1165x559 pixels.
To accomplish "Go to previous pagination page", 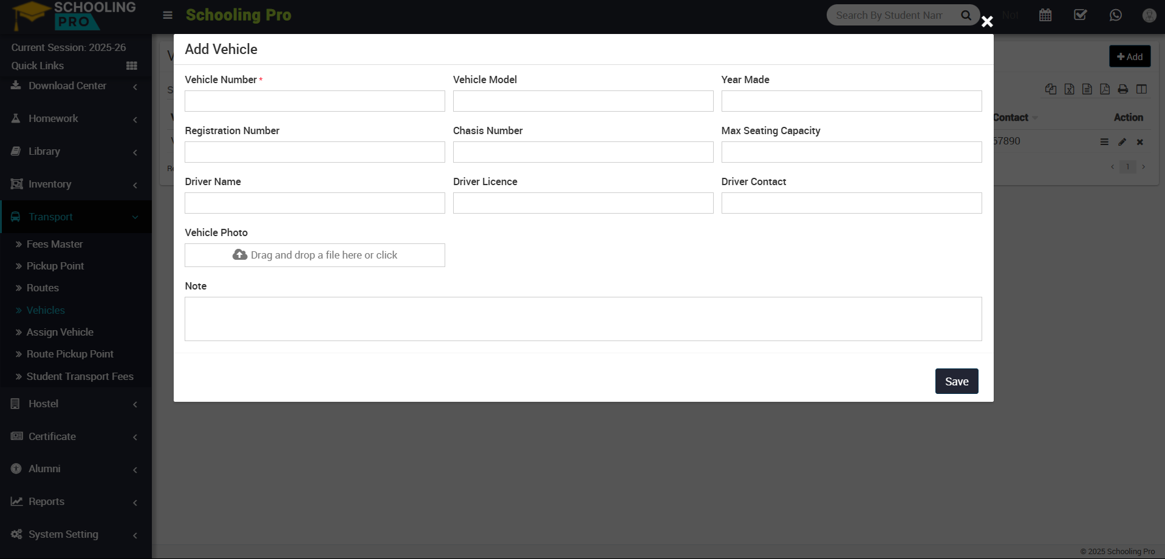I will coord(1112,167).
